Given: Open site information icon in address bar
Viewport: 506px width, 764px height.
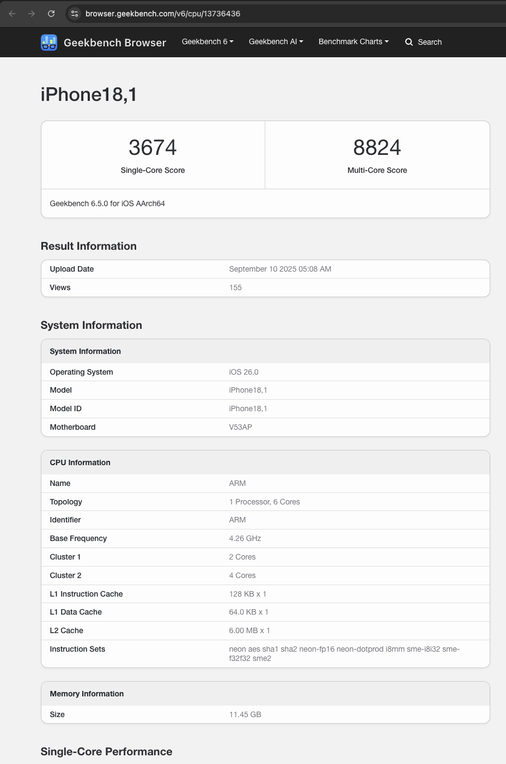Looking at the screenshot, I should pos(75,14).
